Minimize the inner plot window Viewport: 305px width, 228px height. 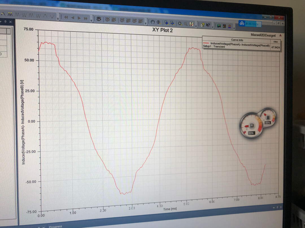274,23
